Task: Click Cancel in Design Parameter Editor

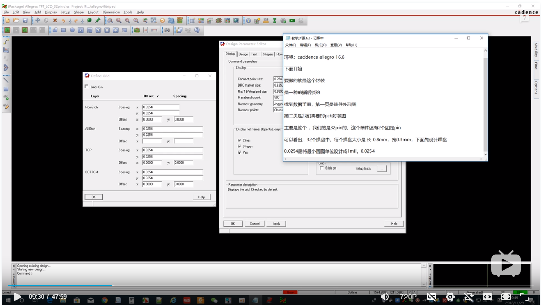Action: [255, 223]
